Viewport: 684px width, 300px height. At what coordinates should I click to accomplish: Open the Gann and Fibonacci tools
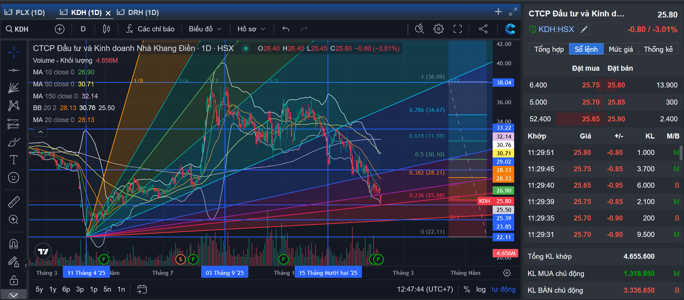[14, 88]
